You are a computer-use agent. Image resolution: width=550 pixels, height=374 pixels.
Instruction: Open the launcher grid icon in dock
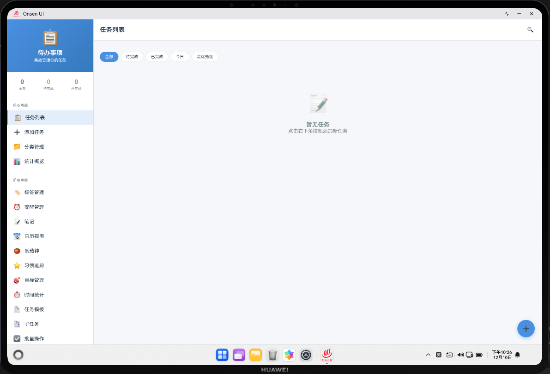coord(222,355)
